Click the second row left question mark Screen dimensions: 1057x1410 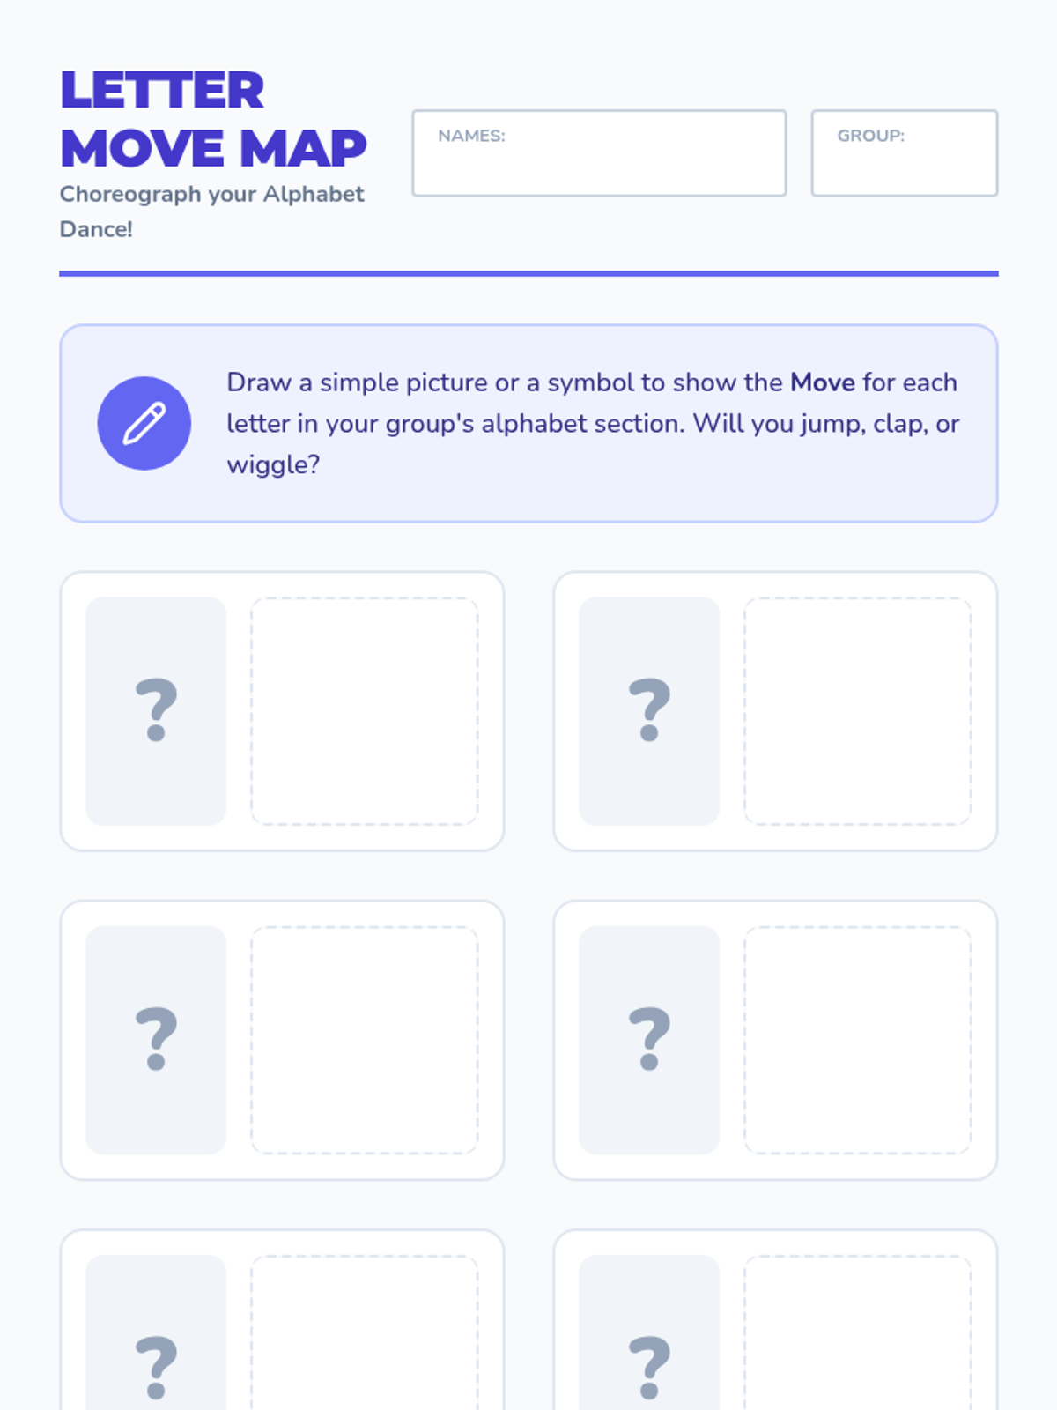click(x=156, y=1039)
